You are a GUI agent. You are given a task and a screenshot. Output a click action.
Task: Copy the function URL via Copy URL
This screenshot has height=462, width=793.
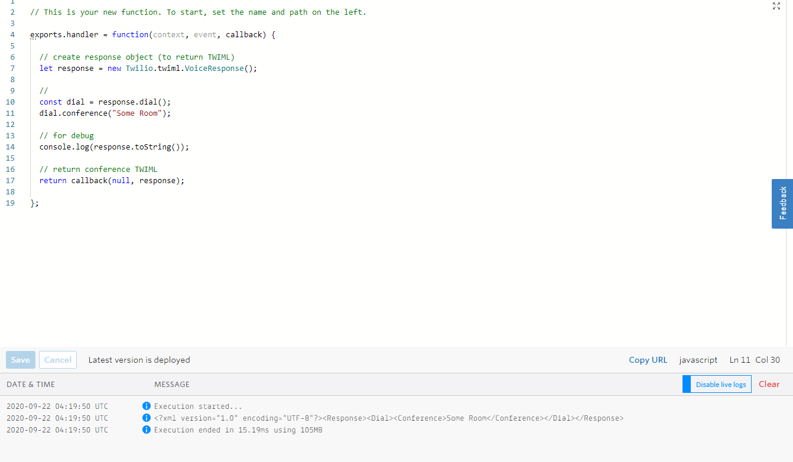pos(648,360)
